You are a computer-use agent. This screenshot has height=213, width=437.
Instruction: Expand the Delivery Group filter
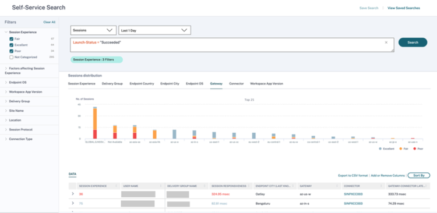[x=6, y=101]
